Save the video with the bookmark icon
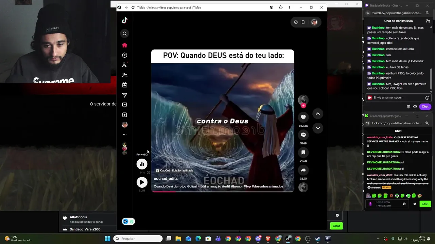This screenshot has height=244, width=435. click(303, 152)
